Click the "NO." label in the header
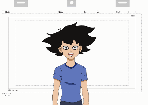Viewport: 148px width, 105px height. pyautogui.click(x=60, y=12)
